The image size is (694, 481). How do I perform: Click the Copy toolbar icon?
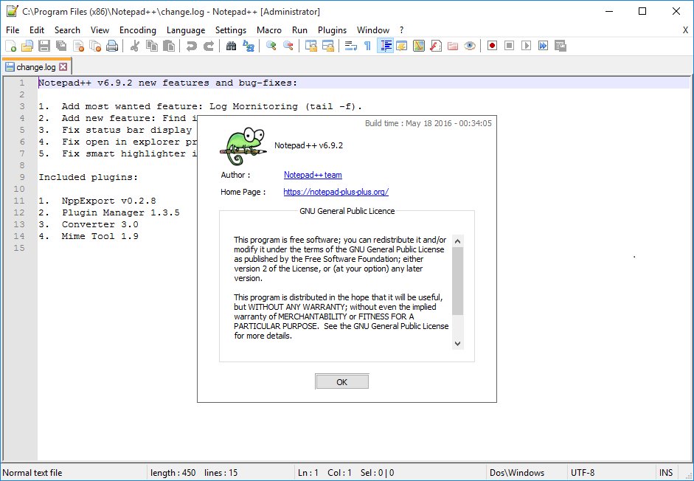click(152, 46)
